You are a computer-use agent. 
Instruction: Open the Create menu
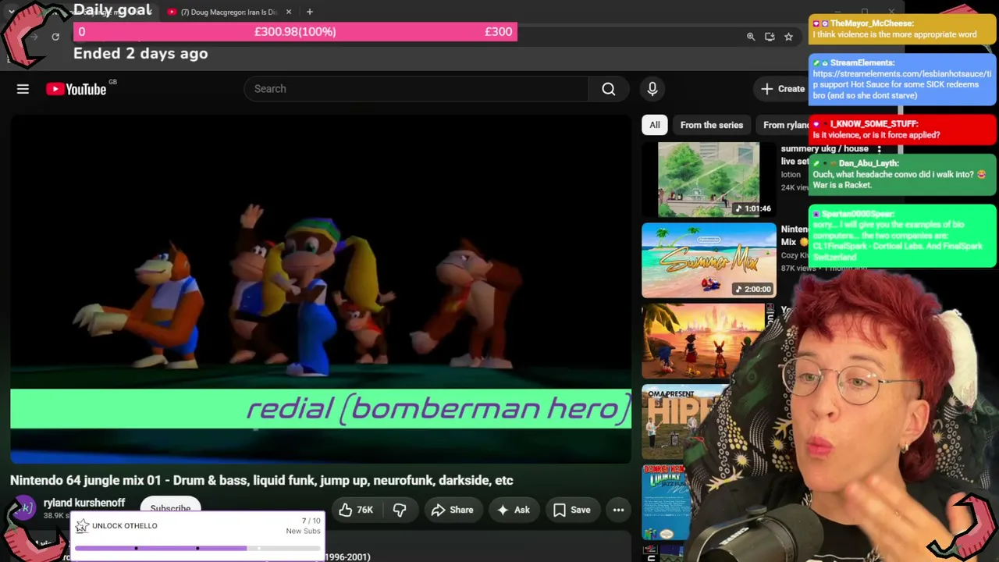tap(783, 89)
